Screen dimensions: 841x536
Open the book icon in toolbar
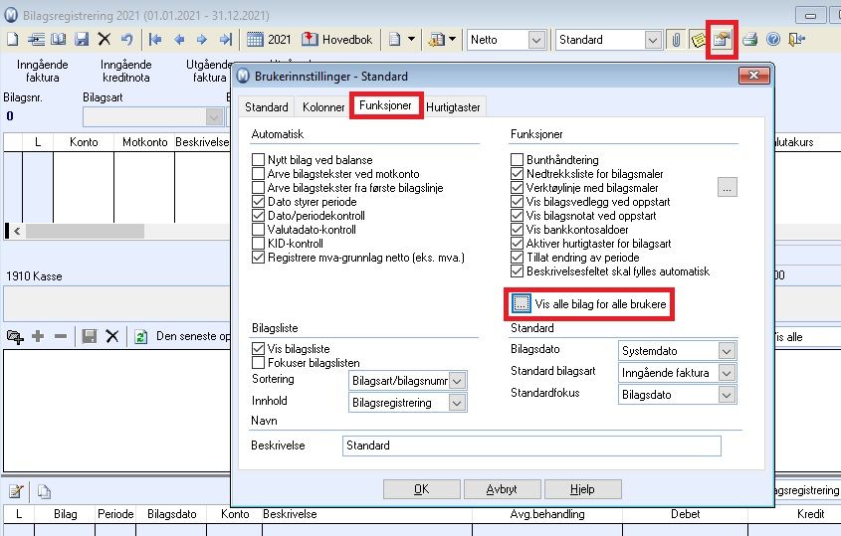click(x=59, y=39)
